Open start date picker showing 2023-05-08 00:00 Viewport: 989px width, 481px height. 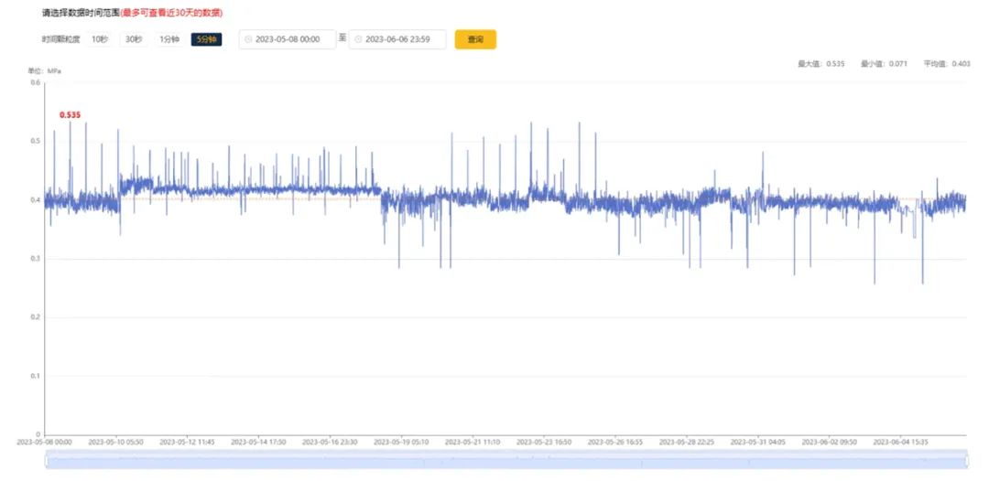293,39
